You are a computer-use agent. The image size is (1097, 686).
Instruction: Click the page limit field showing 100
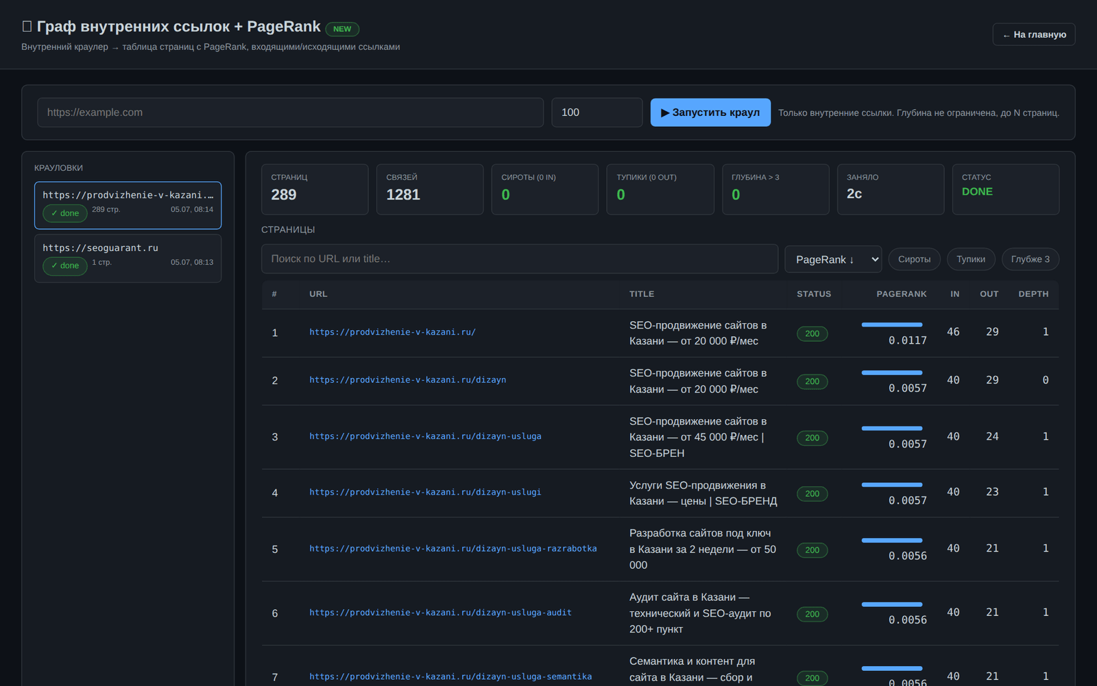click(597, 113)
